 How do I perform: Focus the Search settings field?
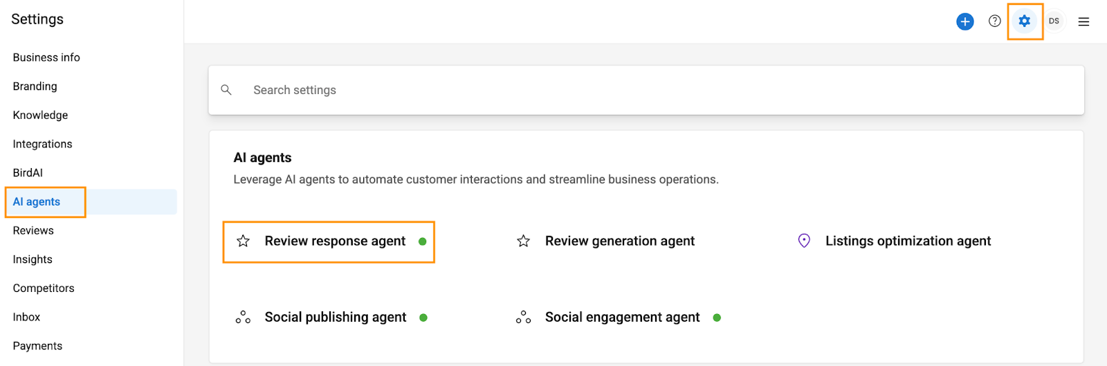click(x=646, y=90)
